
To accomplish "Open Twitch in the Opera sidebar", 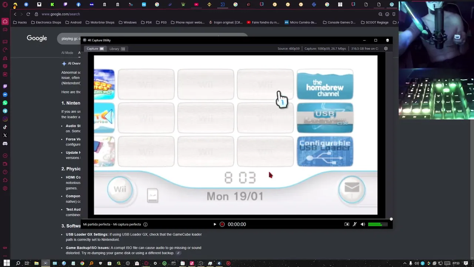I will pyautogui.click(x=5, y=86).
